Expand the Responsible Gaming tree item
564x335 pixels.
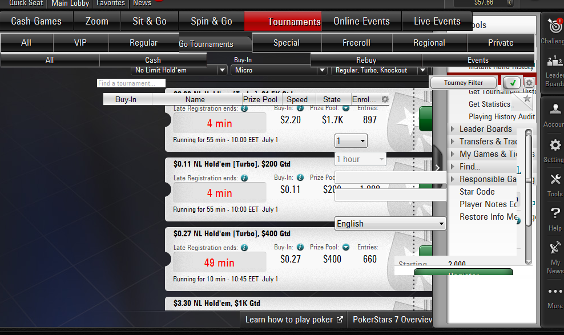(x=453, y=179)
